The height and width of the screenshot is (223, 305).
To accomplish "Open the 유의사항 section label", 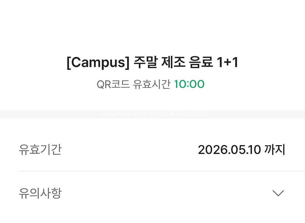I will point(40,193).
